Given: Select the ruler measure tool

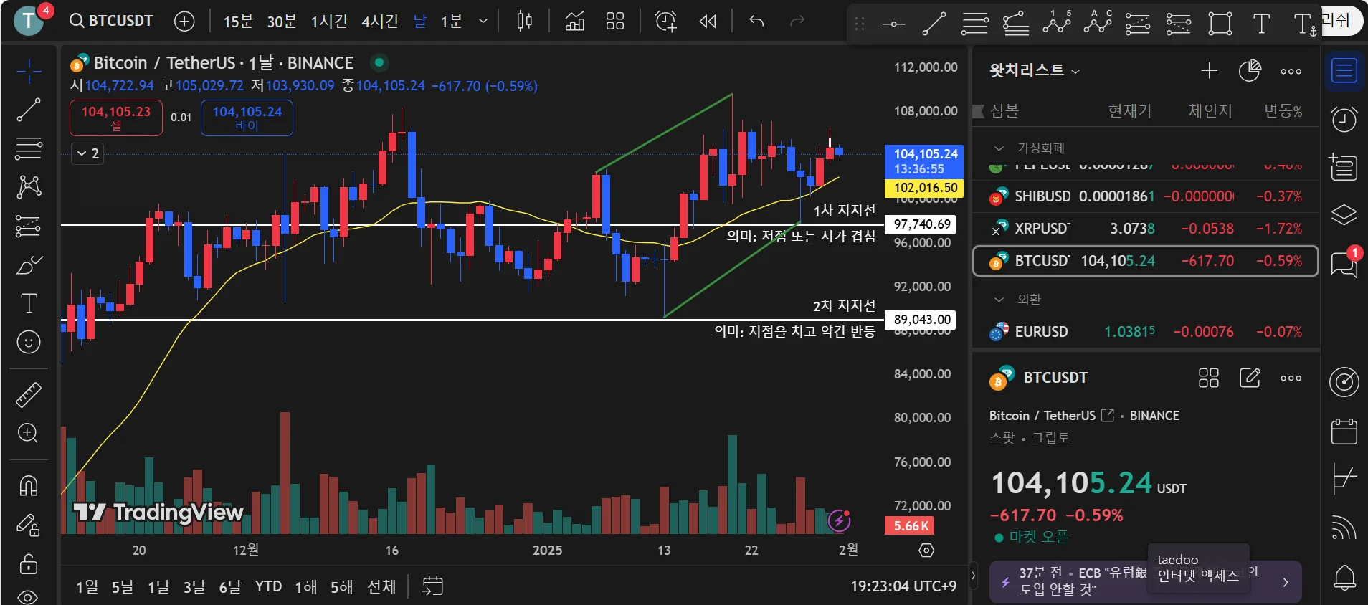Looking at the screenshot, I should pyautogui.click(x=29, y=395).
